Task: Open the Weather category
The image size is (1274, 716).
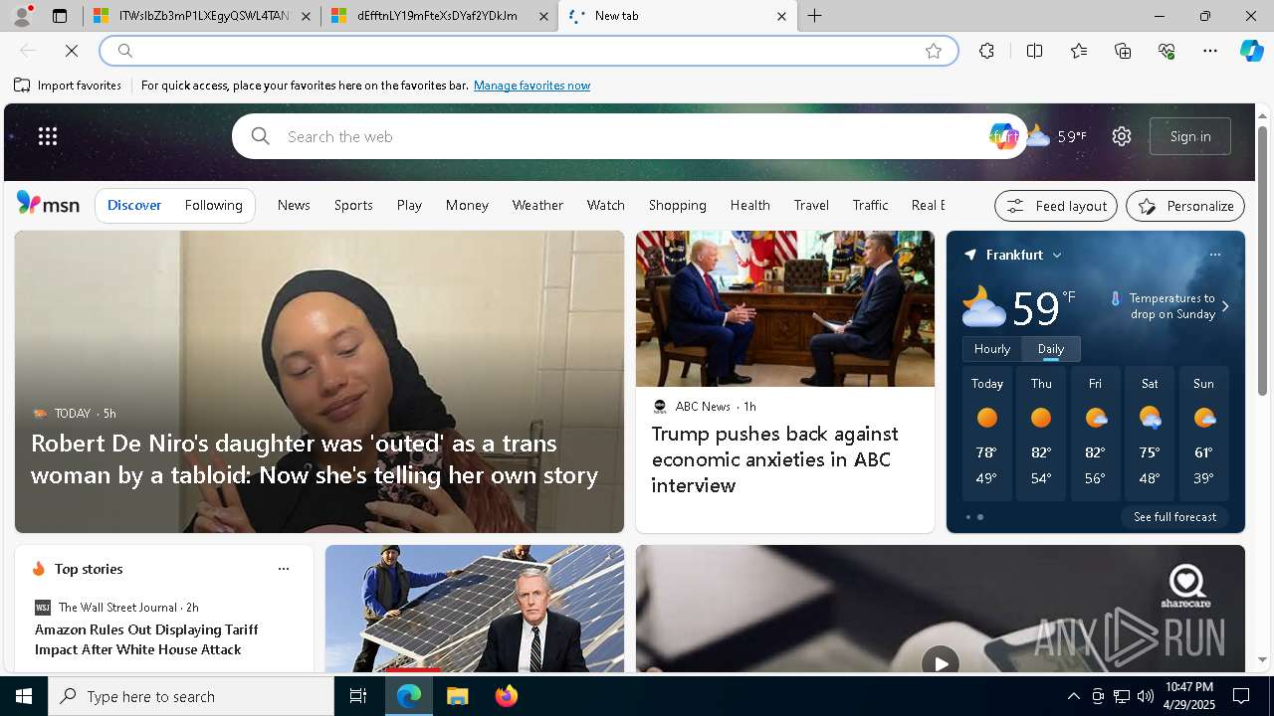Action: [537, 205]
